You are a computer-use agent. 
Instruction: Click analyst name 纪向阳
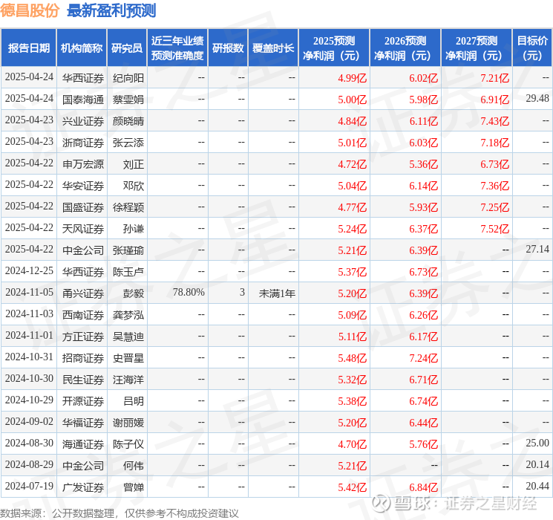pyautogui.click(x=128, y=78)
